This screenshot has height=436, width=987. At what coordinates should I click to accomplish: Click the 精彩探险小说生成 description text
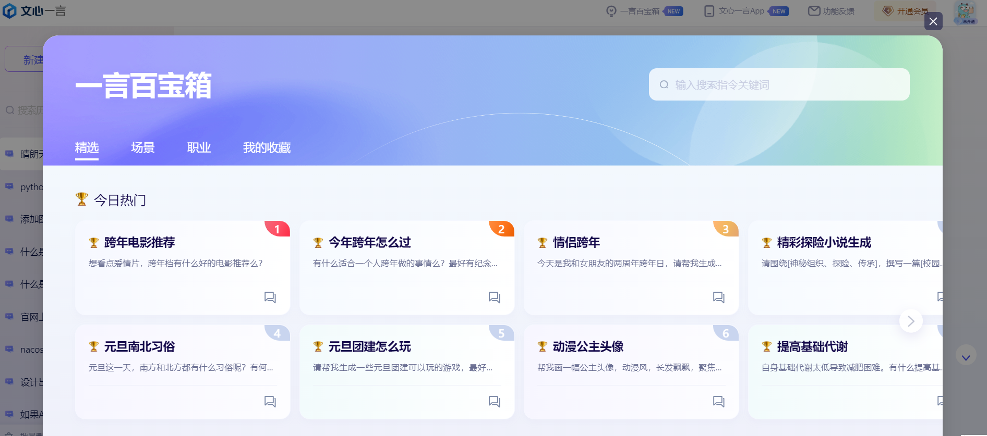click(x=852, y=264)
